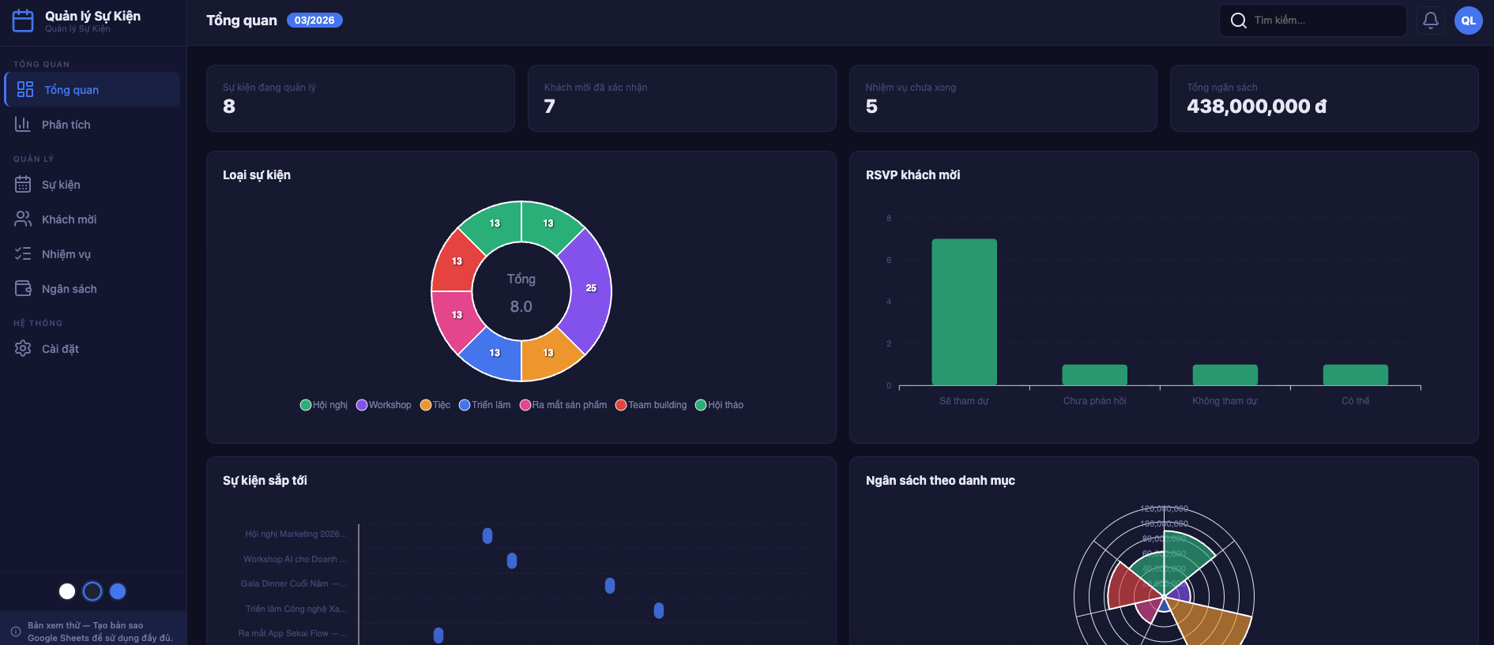The image size is (1494, 645).
Task: Click the QL user avatar
Action: [x=1468, y=21]
